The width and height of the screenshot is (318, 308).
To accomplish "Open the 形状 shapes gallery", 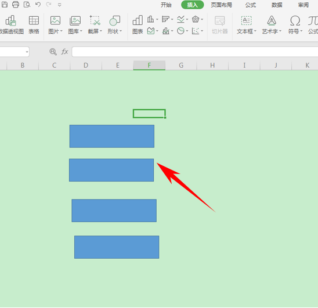I will tap(114, 21).
